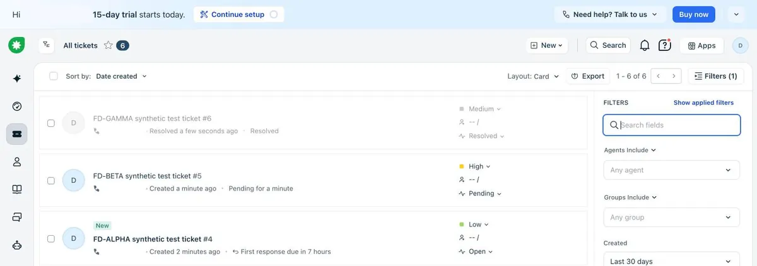
Task: Toggle Groups Include condition
Action: coord(630,197)
